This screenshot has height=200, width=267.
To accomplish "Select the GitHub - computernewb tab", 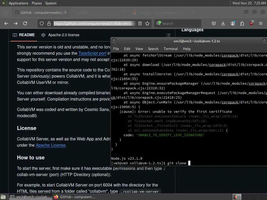I will [41, 12].
